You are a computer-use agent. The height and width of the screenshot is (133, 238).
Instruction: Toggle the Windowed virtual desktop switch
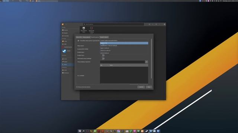click(x=103, y=58)
